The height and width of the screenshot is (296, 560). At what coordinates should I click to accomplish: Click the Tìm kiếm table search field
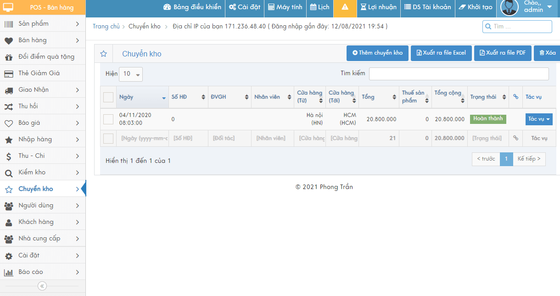(459, 74)
